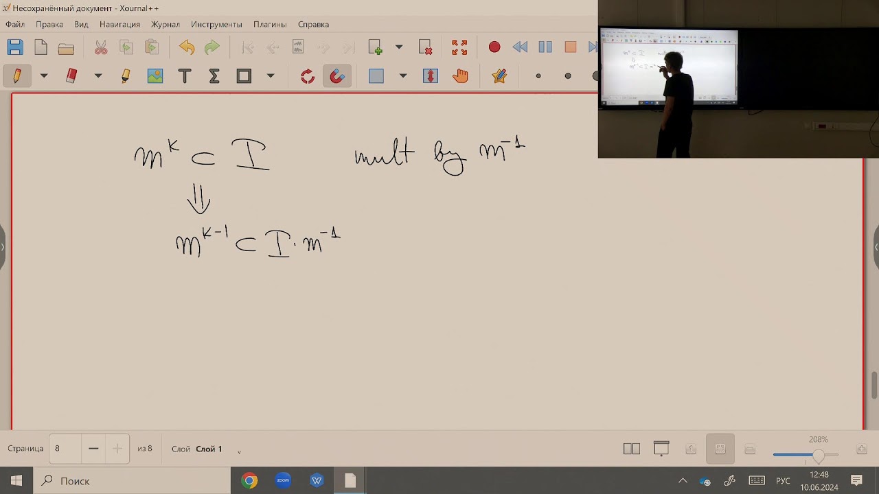Click the Paste clipboard icon

coord(152,47)
